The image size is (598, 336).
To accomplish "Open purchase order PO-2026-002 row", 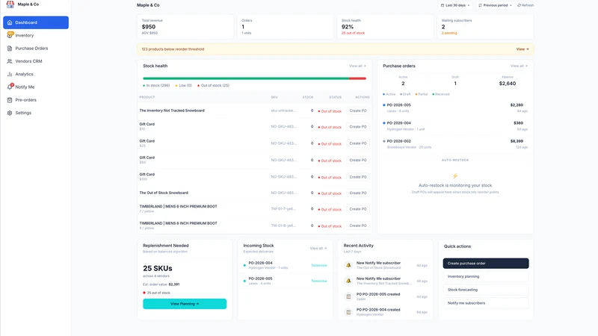I will [455, 144].
